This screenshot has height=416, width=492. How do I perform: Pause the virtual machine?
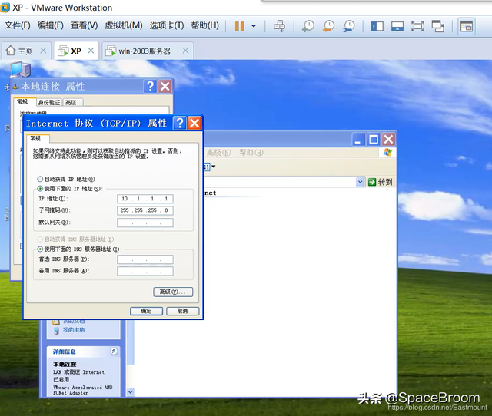point(239,26)
